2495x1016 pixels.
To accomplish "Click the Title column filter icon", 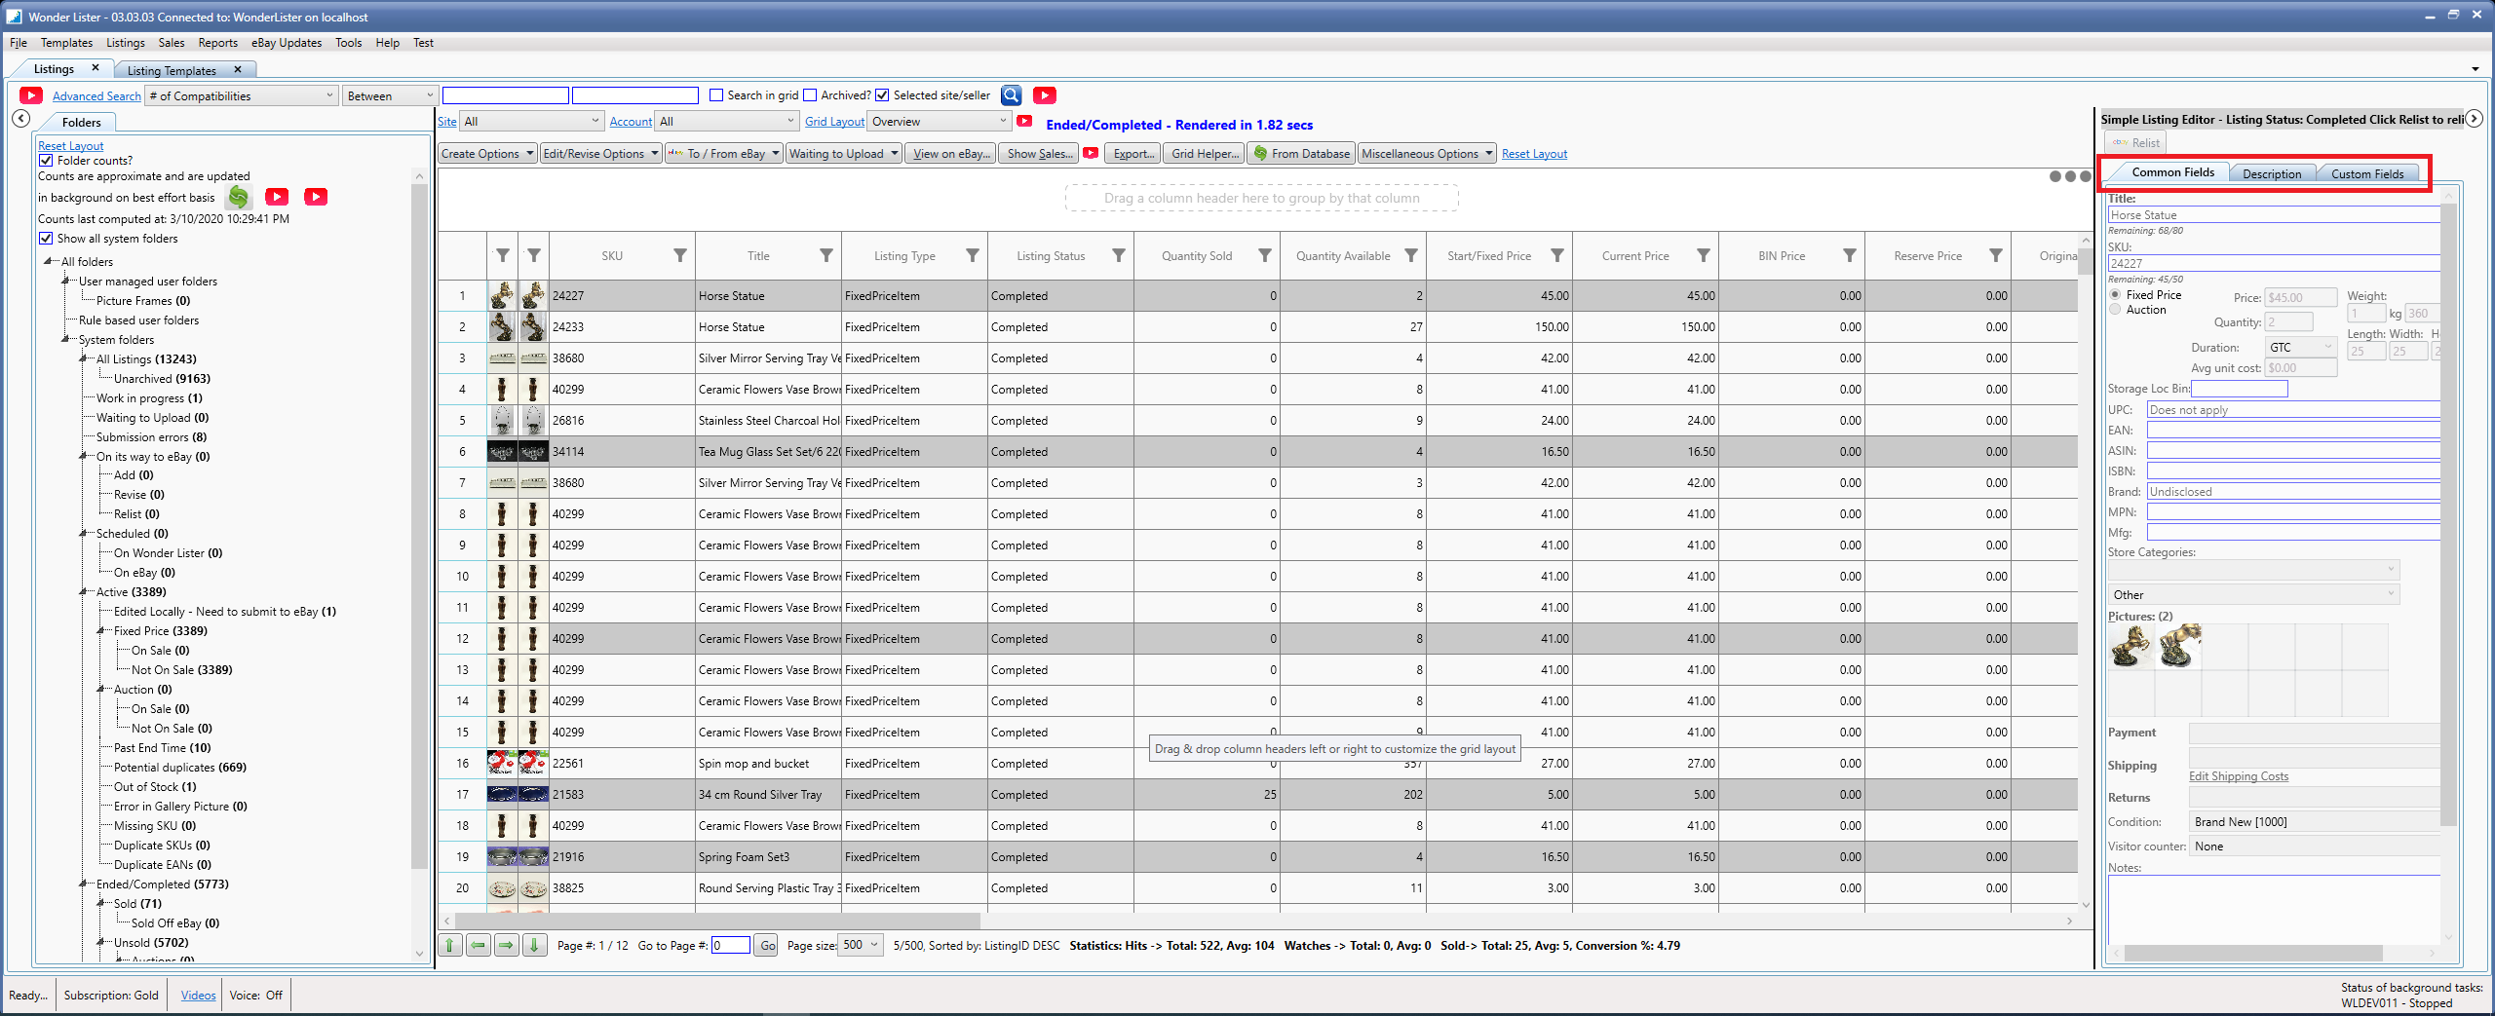I will [825, 255].
